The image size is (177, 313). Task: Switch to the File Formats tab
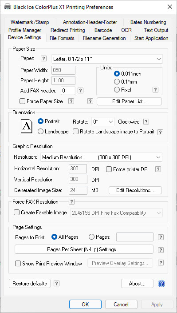(x=62, y=38)
